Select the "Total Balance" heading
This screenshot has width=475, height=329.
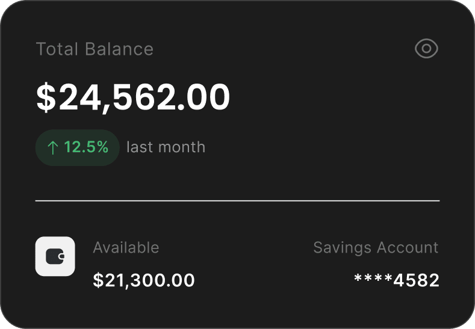pyautogui.click(x=95, y=49)
